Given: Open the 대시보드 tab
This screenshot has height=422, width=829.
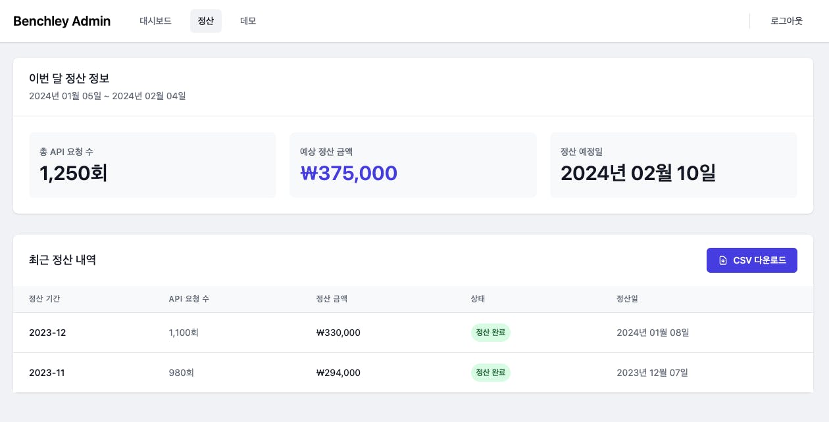Looking at the screenshot, I should (155, 21).
